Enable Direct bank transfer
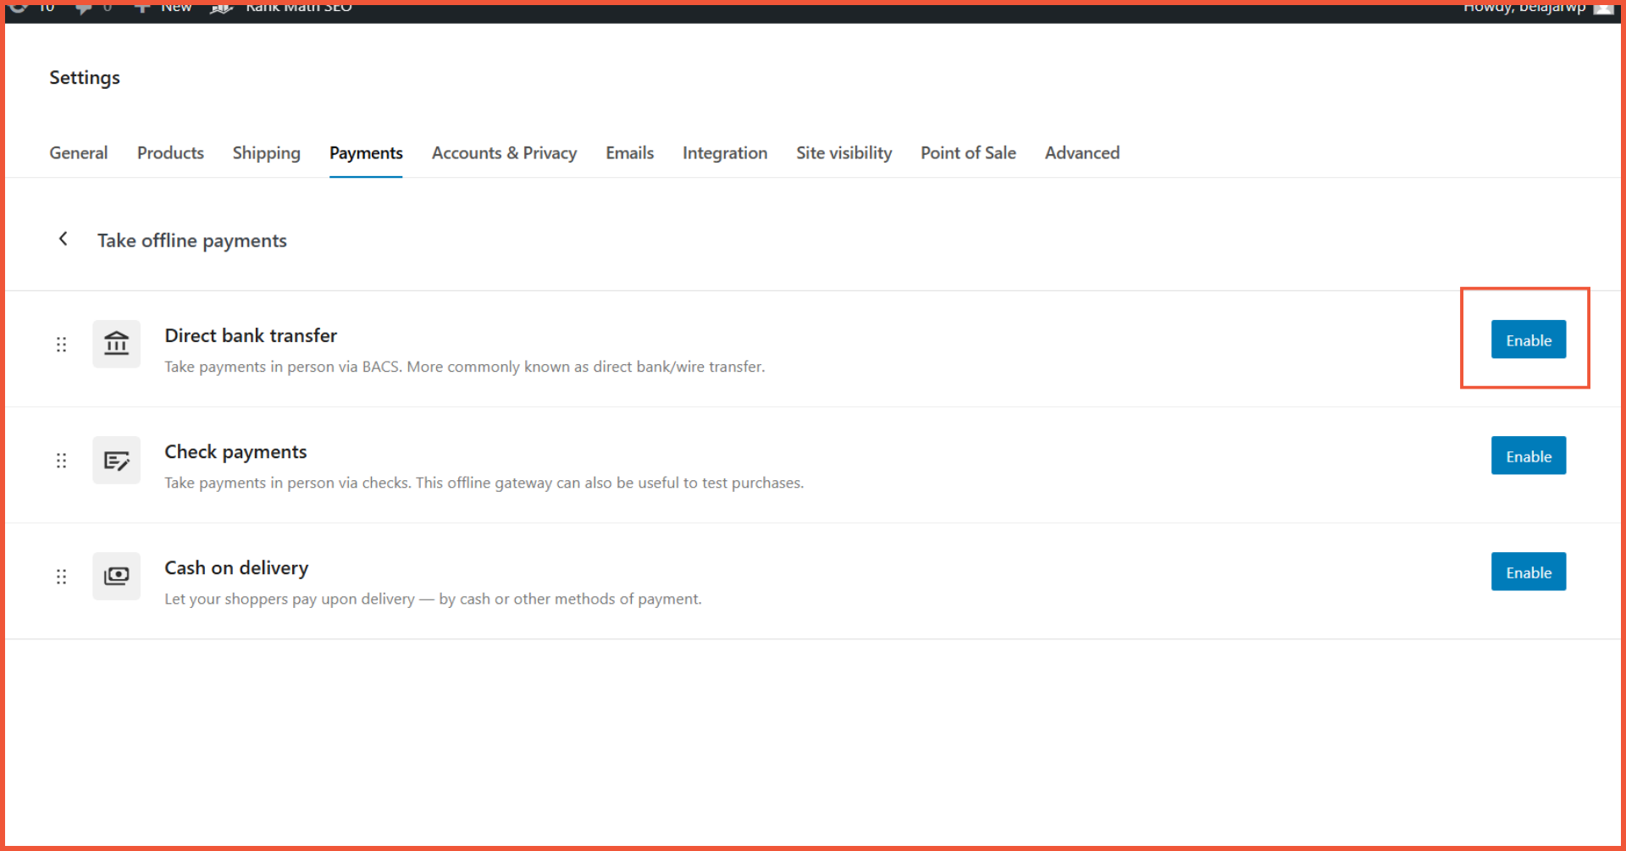 1528,340
